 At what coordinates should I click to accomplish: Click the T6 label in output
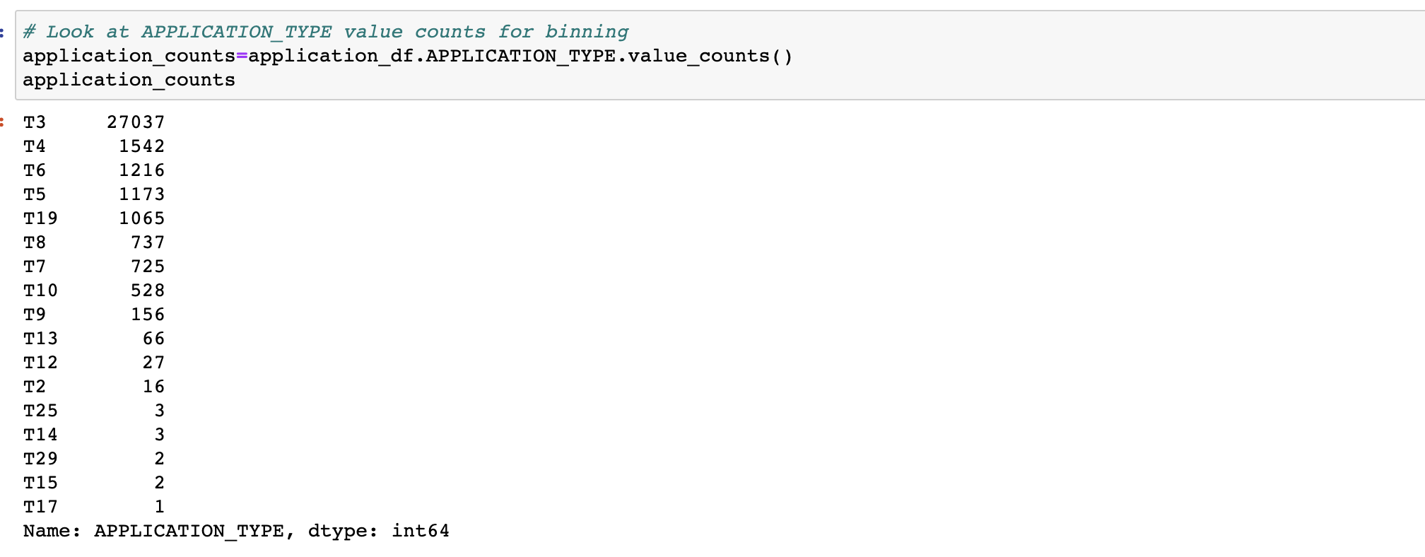35,170
